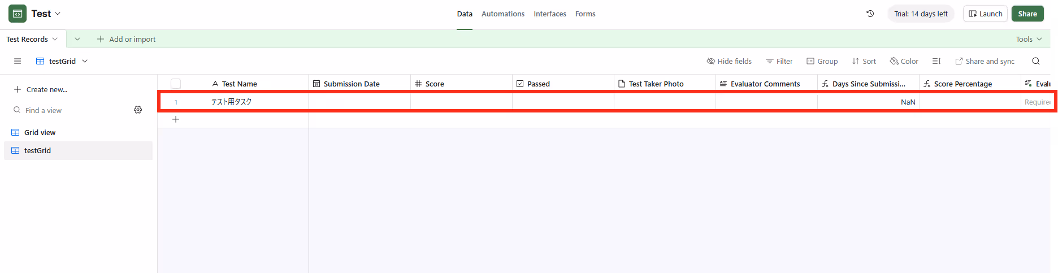The width and height of the screenshot is (1058, 273).
Task: Click the search magnifier icon
Action: click(x=1036, y=61)
